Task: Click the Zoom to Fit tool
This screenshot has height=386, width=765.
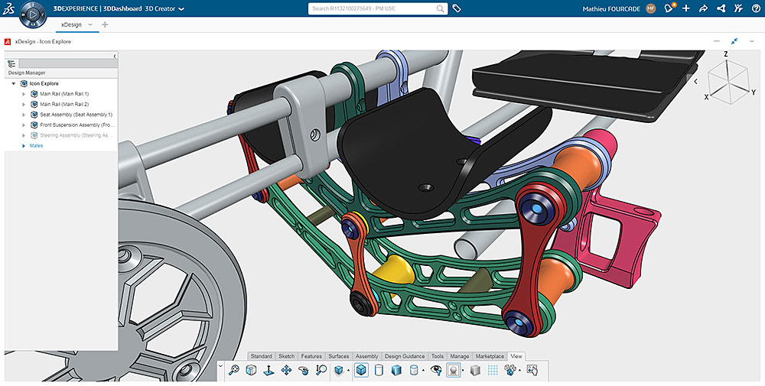Action: (233, 371)
